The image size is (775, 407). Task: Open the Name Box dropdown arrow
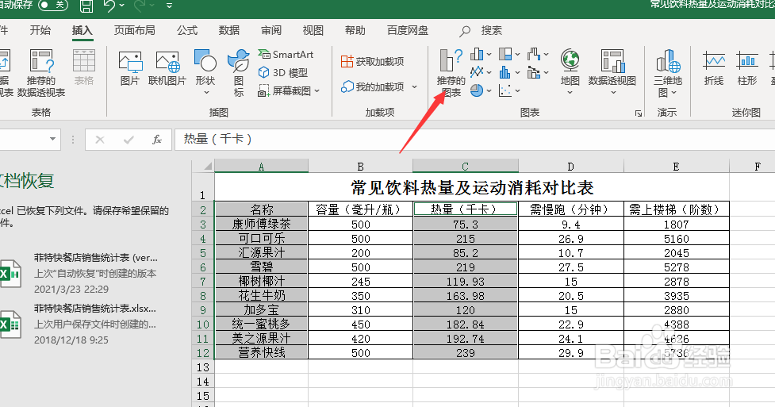(53, 140)
